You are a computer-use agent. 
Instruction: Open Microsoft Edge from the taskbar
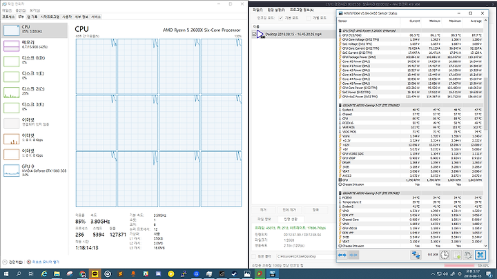(44, 274)
